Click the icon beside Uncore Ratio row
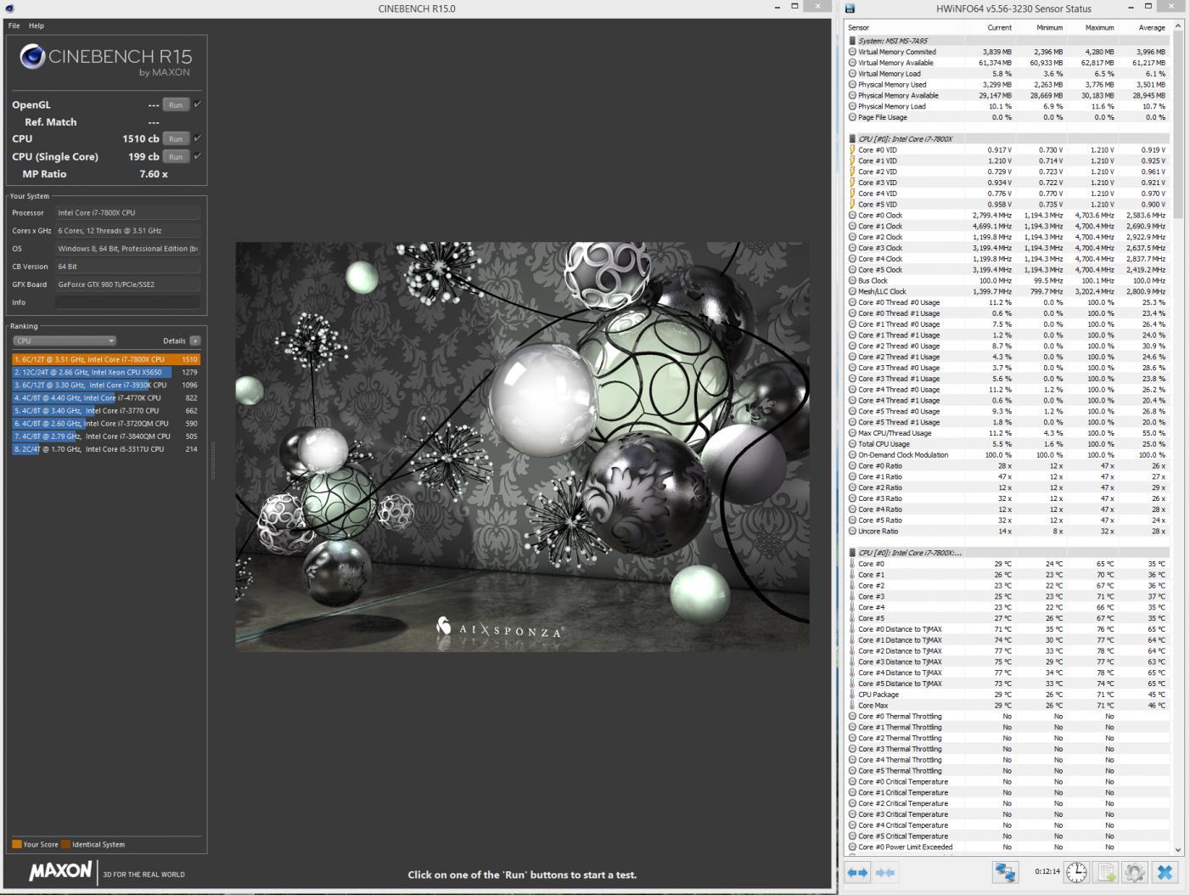Viewport: 1190px width, 895px height. 852,531
